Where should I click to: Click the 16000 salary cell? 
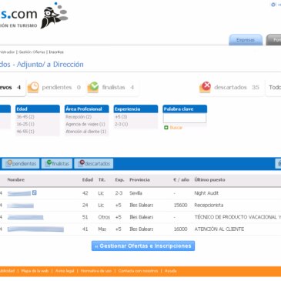coord(180,229)
